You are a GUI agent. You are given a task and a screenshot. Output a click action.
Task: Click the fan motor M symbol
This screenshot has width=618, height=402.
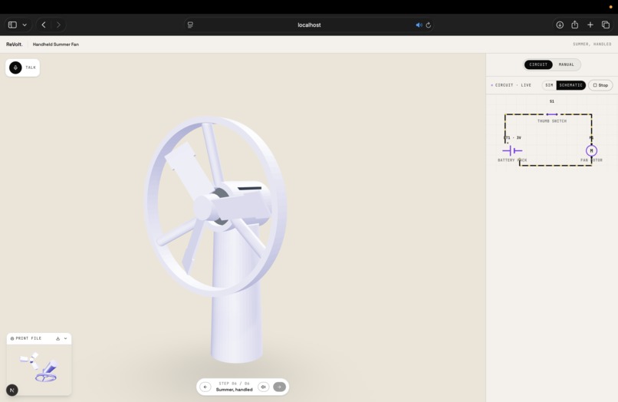[x=591, y=150]
